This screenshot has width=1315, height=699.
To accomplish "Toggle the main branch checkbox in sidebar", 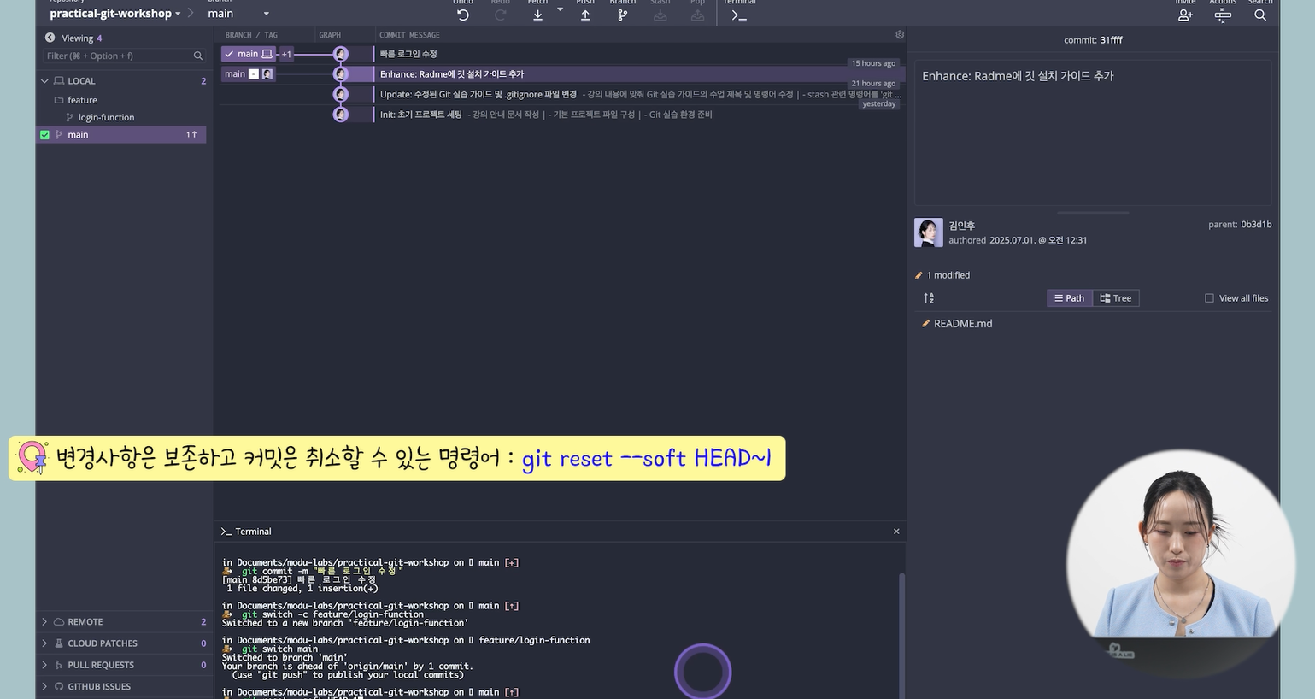I will [x=45, y=135].
